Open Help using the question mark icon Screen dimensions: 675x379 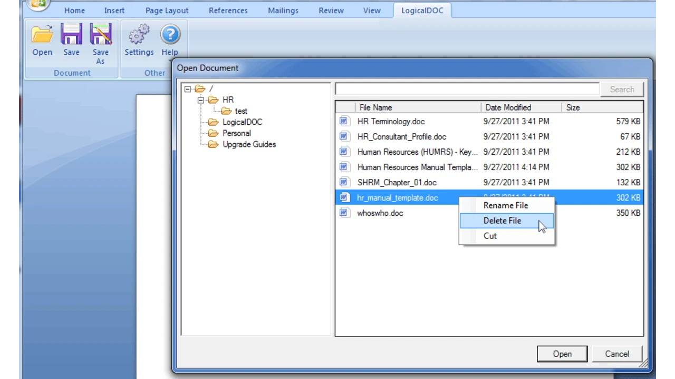(170, 34)
